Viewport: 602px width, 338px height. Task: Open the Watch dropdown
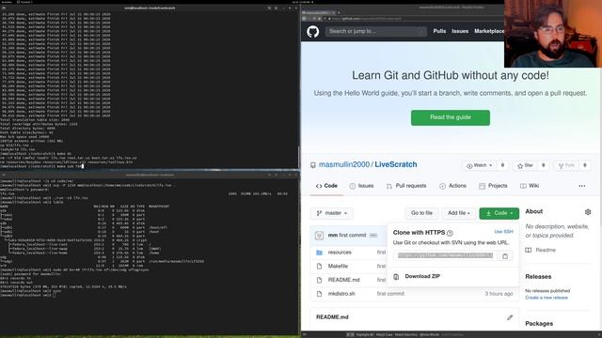[479, 165]
